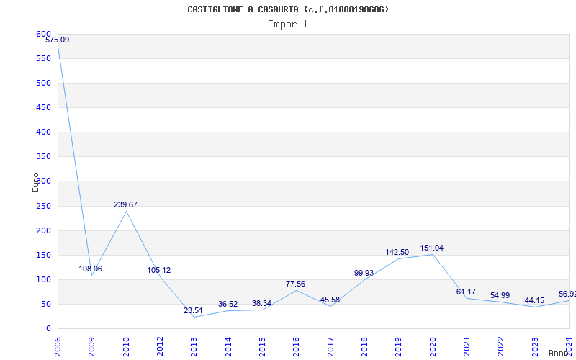Select the 54.99 data label
Viewport: 576px width, 360px height.
click(500, 295)
